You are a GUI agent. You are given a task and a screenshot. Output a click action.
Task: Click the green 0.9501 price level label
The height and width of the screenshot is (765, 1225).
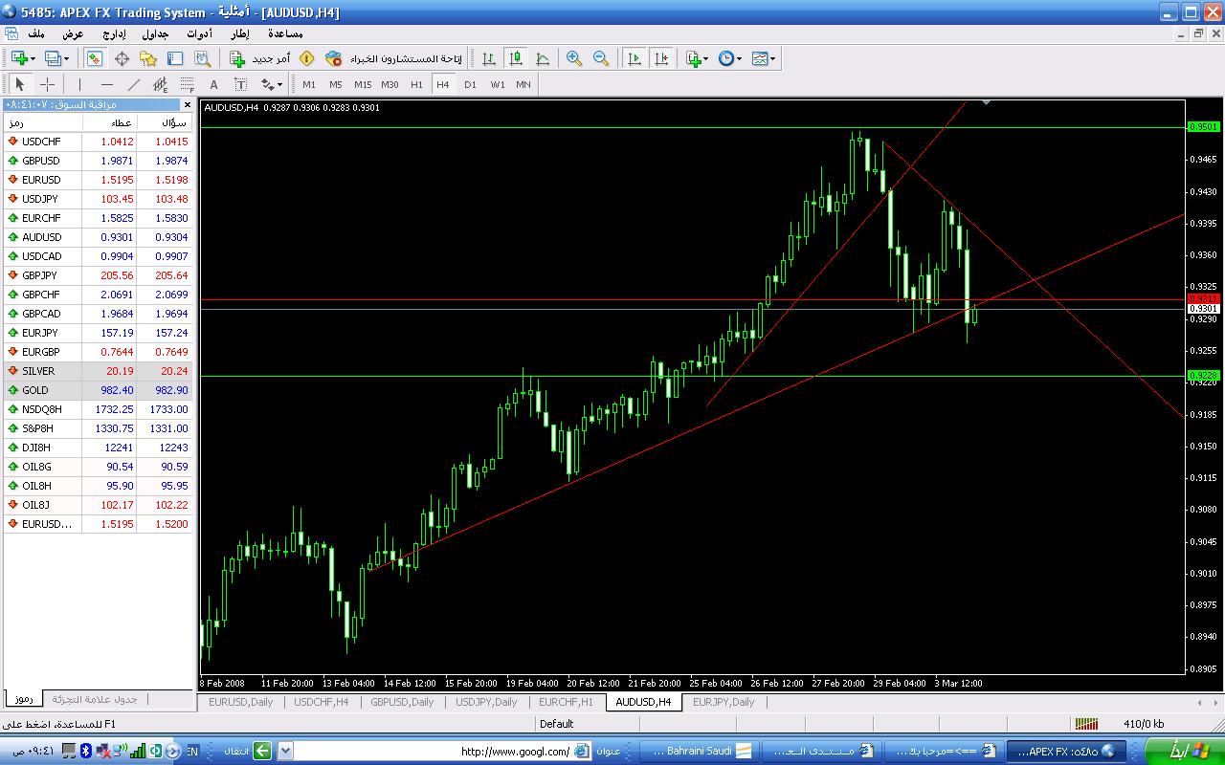click(1202, 126)
